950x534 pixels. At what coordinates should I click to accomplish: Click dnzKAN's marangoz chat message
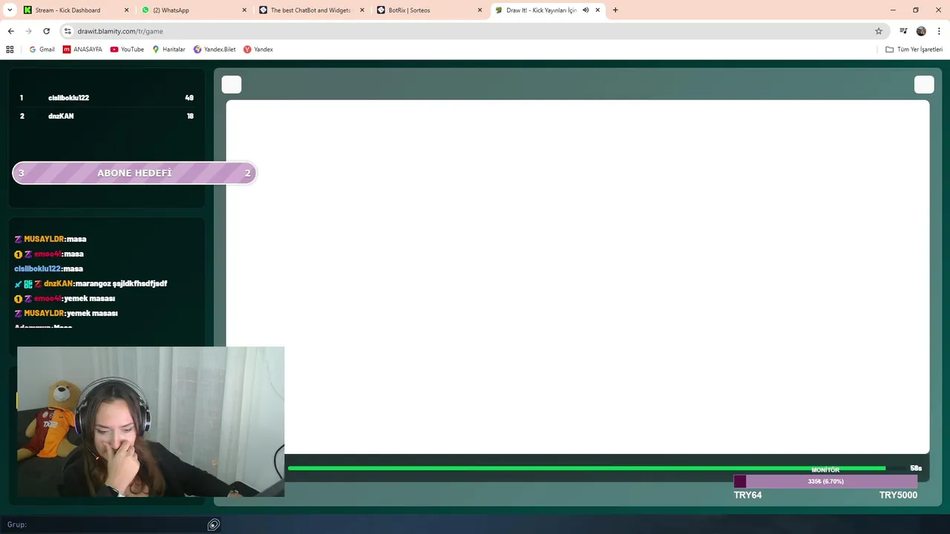click(x=91, y=284)
